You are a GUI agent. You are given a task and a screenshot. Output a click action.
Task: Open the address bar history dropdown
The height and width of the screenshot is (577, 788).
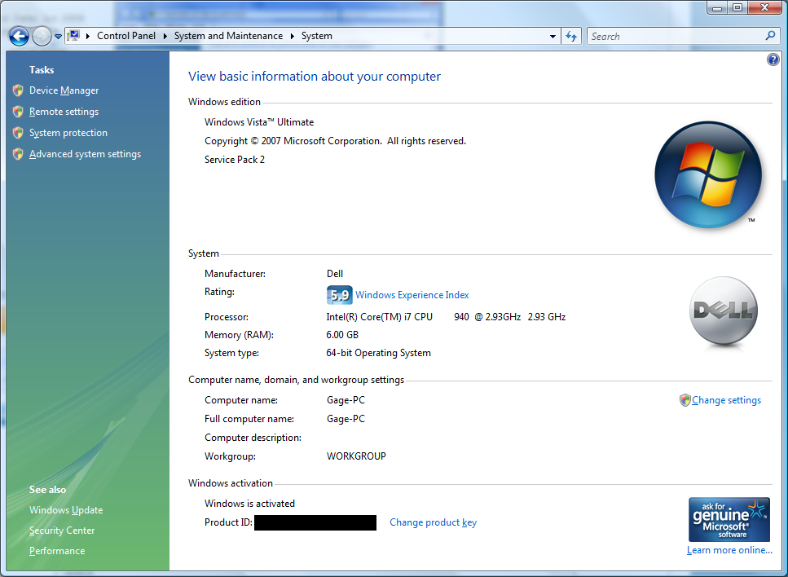[552, 36]
